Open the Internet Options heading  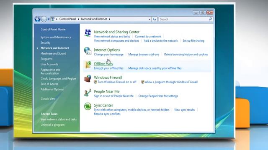pyautogui.click(x=107, y=50)
